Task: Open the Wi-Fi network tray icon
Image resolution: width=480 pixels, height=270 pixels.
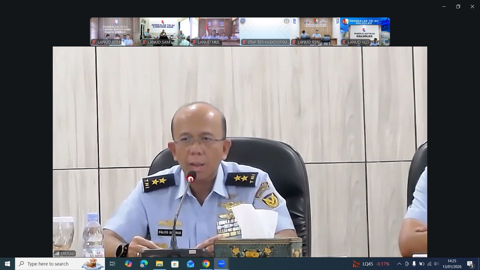Action: point(429,264)
